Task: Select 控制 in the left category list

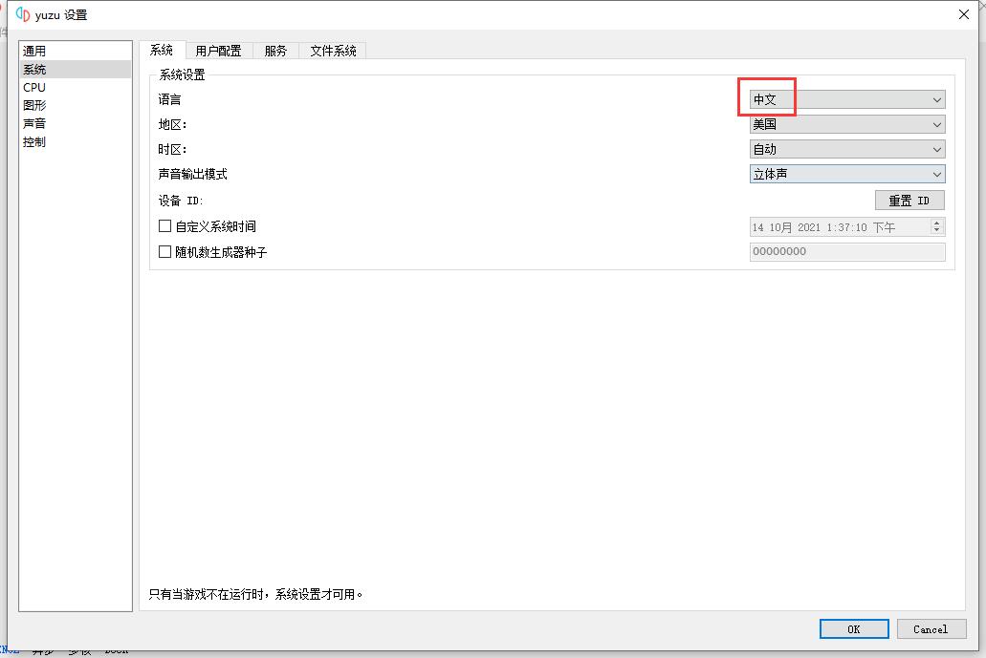Action: (x=34, y=141)
